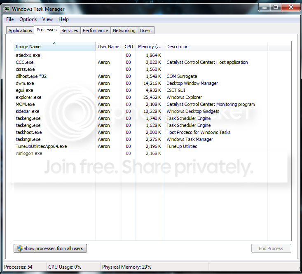Click the COM Surrogate description
The image size is (302, 274).
182,76
